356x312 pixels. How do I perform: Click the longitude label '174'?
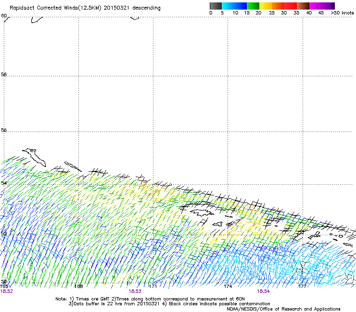tap(228, 287)
